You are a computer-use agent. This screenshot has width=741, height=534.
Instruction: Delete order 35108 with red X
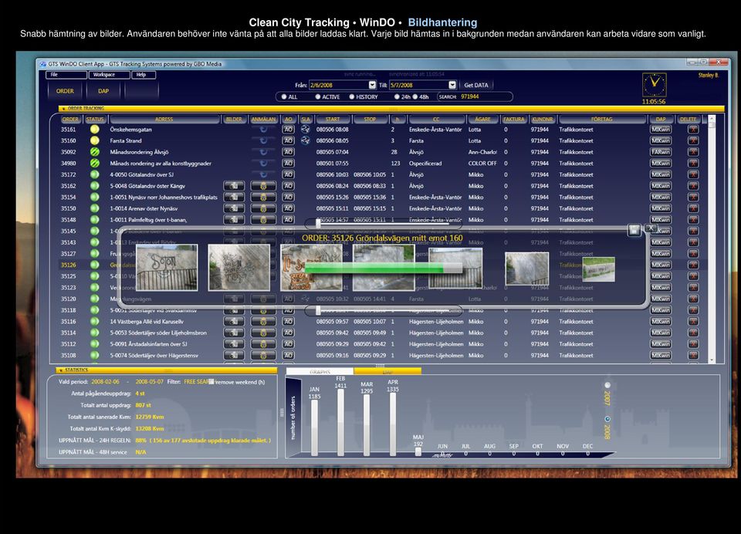pyautogui.click(x=693, y=356)
